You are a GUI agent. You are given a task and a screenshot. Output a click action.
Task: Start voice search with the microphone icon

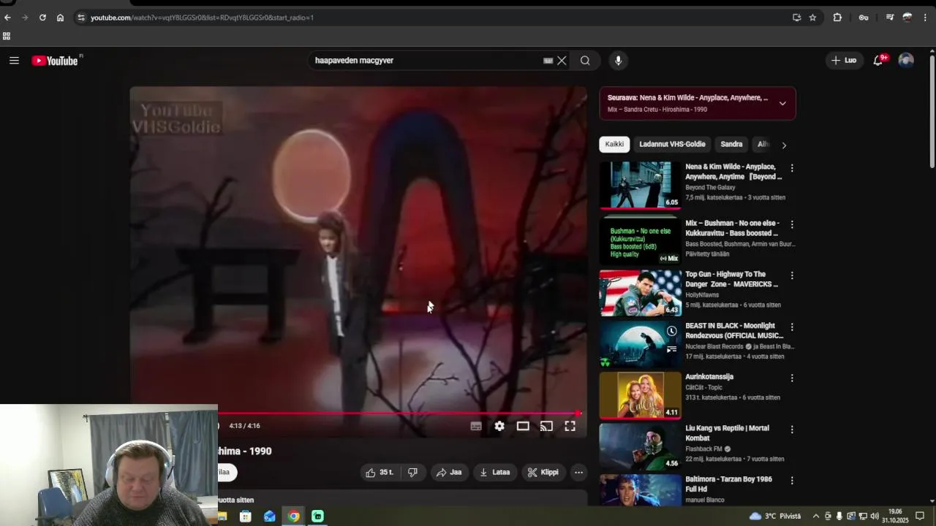click(618, 61)
